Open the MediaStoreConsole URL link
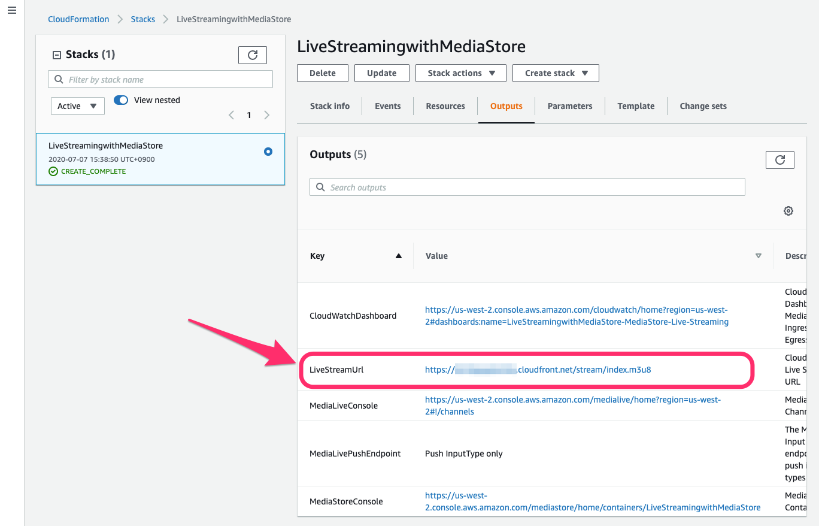The height and width of the screenshot is (526, 819). click(x=593, y=501)
